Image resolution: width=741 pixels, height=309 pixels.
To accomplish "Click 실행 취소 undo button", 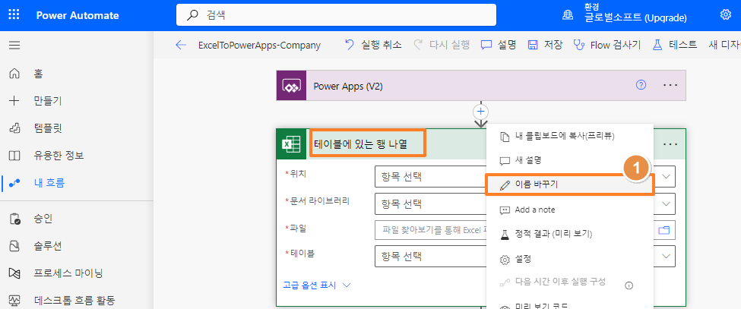I will [x=373, y=45].
